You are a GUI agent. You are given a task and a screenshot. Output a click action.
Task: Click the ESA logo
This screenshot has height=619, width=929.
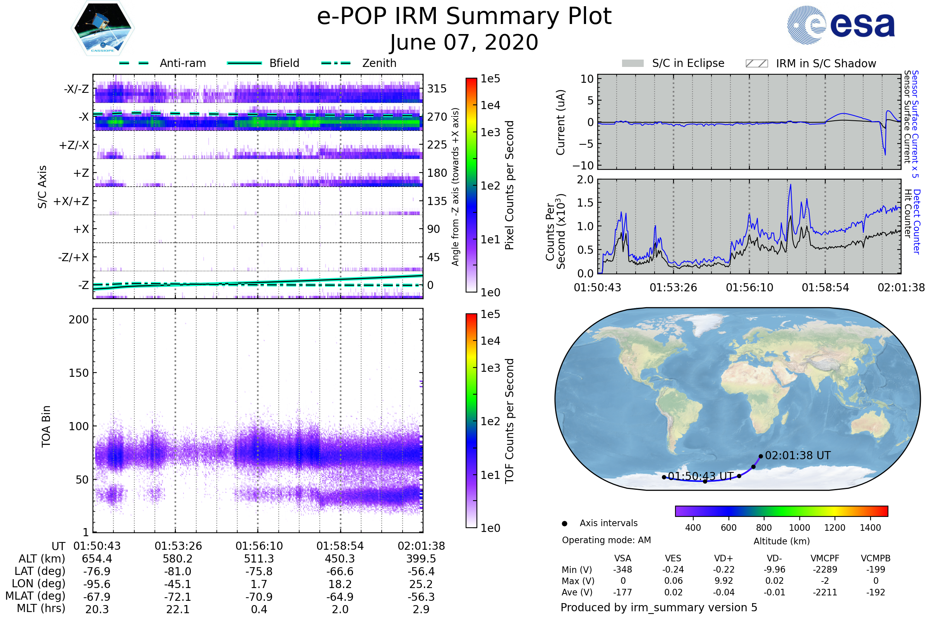click(x=840, y=25)
